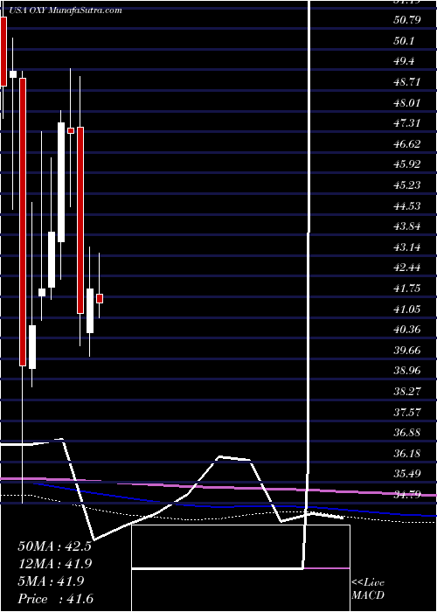Click the 45.23 price axis label
Image resolution: width=437 pixels, height=612 pixels.
(x=407, y=185)
